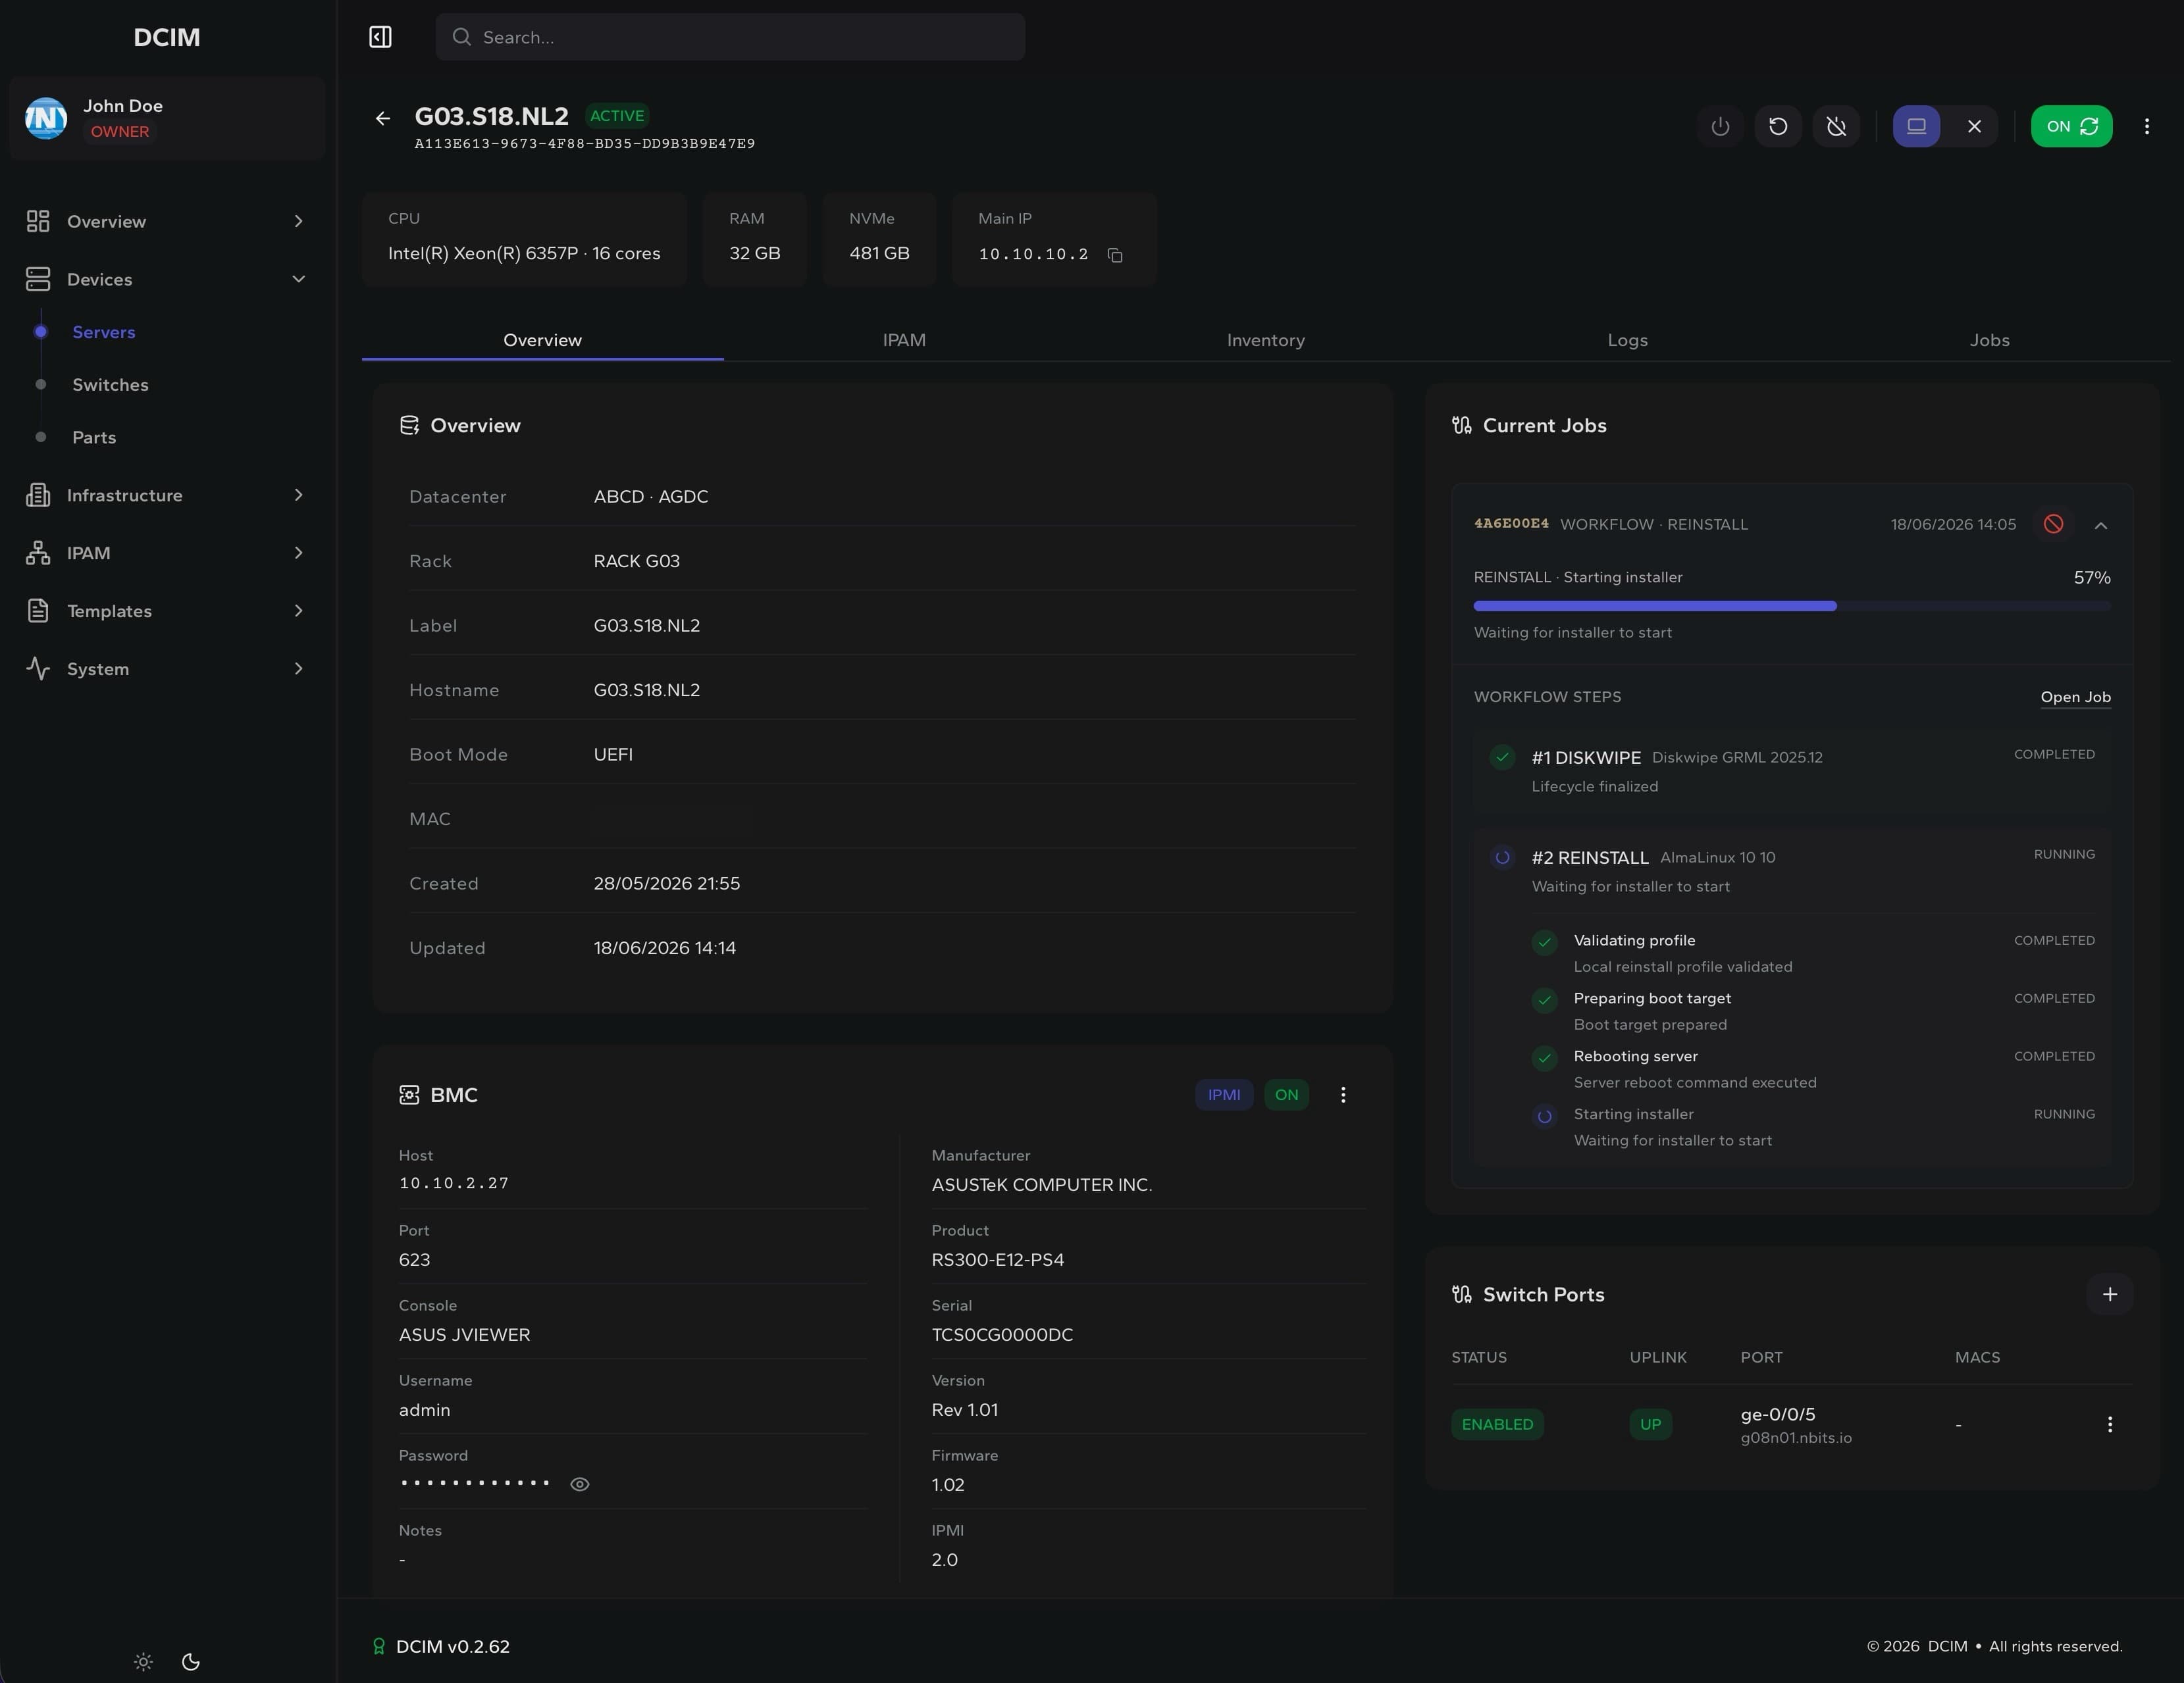2184x1683 pixels.
Task: Switch to the IPAM tab
Action: pos(904,341)
